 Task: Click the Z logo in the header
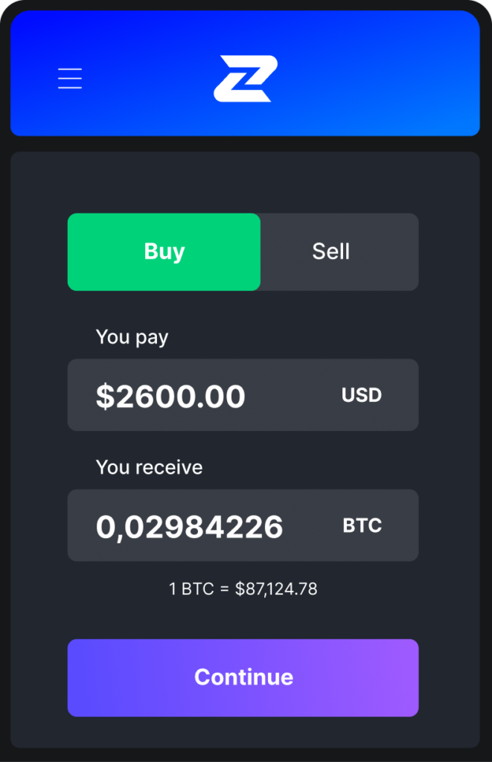(x=245, y=78)
